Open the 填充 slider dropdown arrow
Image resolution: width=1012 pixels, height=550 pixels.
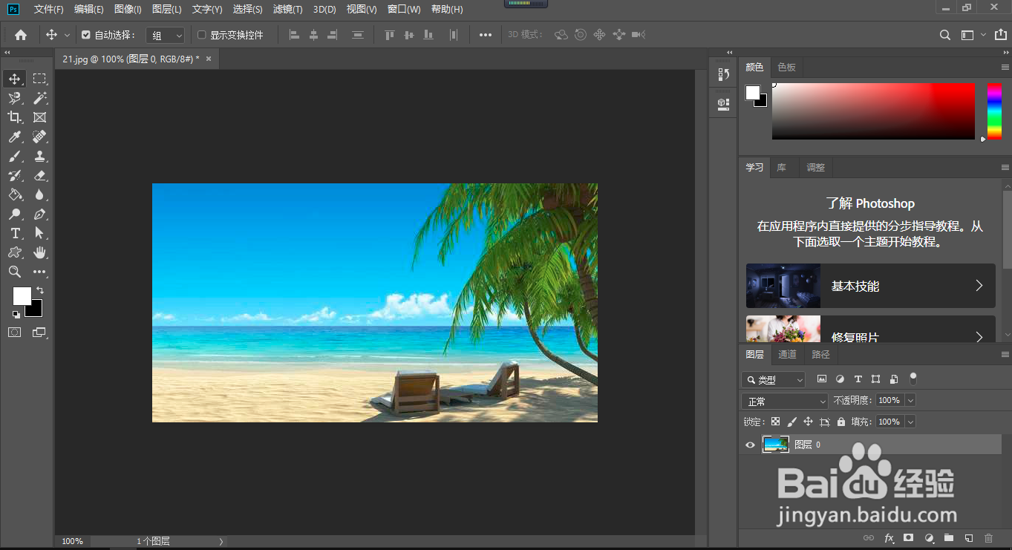click(x=911, y=422)
